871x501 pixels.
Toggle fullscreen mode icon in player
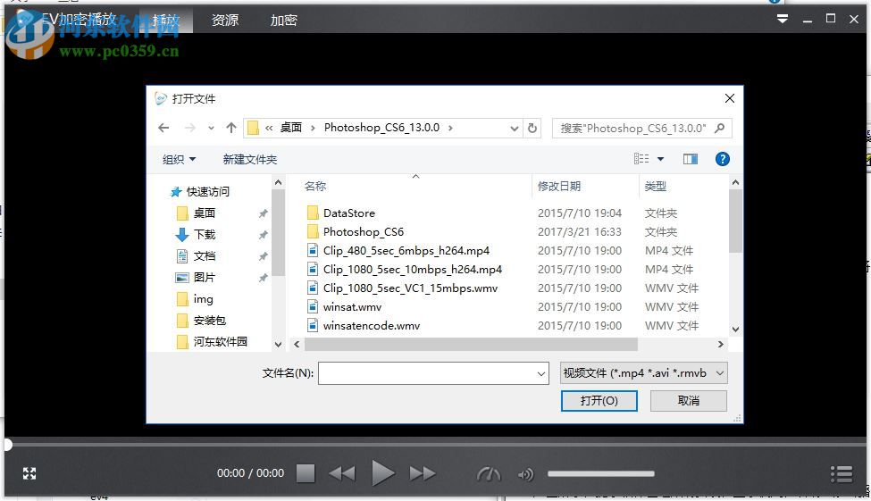pos(29,474)
